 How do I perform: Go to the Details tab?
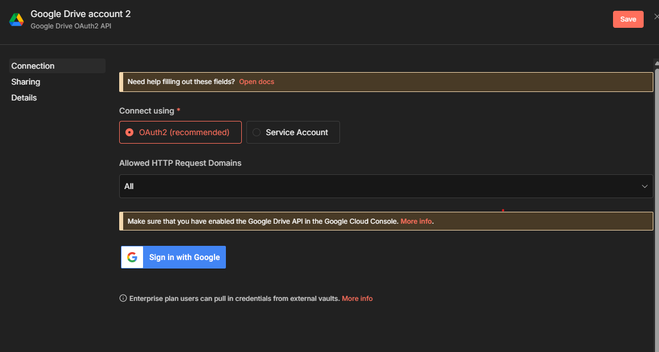pyautogui.click(x=24, y=98)
